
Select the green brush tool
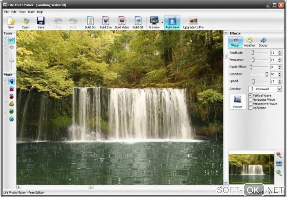point(11,40)
